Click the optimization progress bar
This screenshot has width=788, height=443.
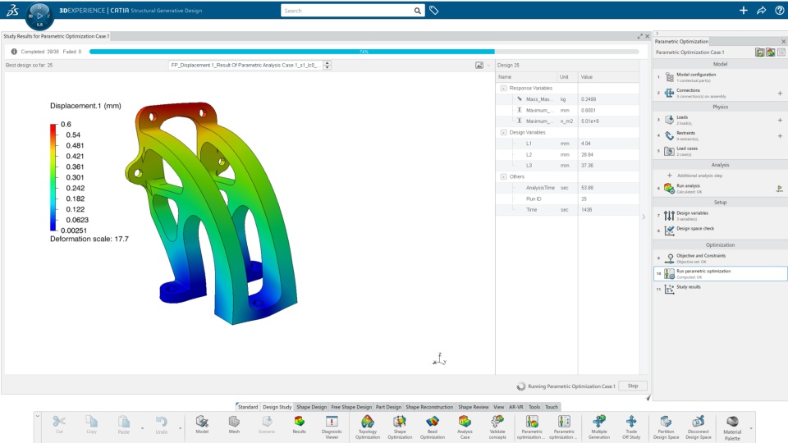coord(364,52)
